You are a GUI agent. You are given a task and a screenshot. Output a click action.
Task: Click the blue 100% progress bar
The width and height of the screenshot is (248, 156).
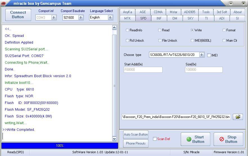pos(60,146)
